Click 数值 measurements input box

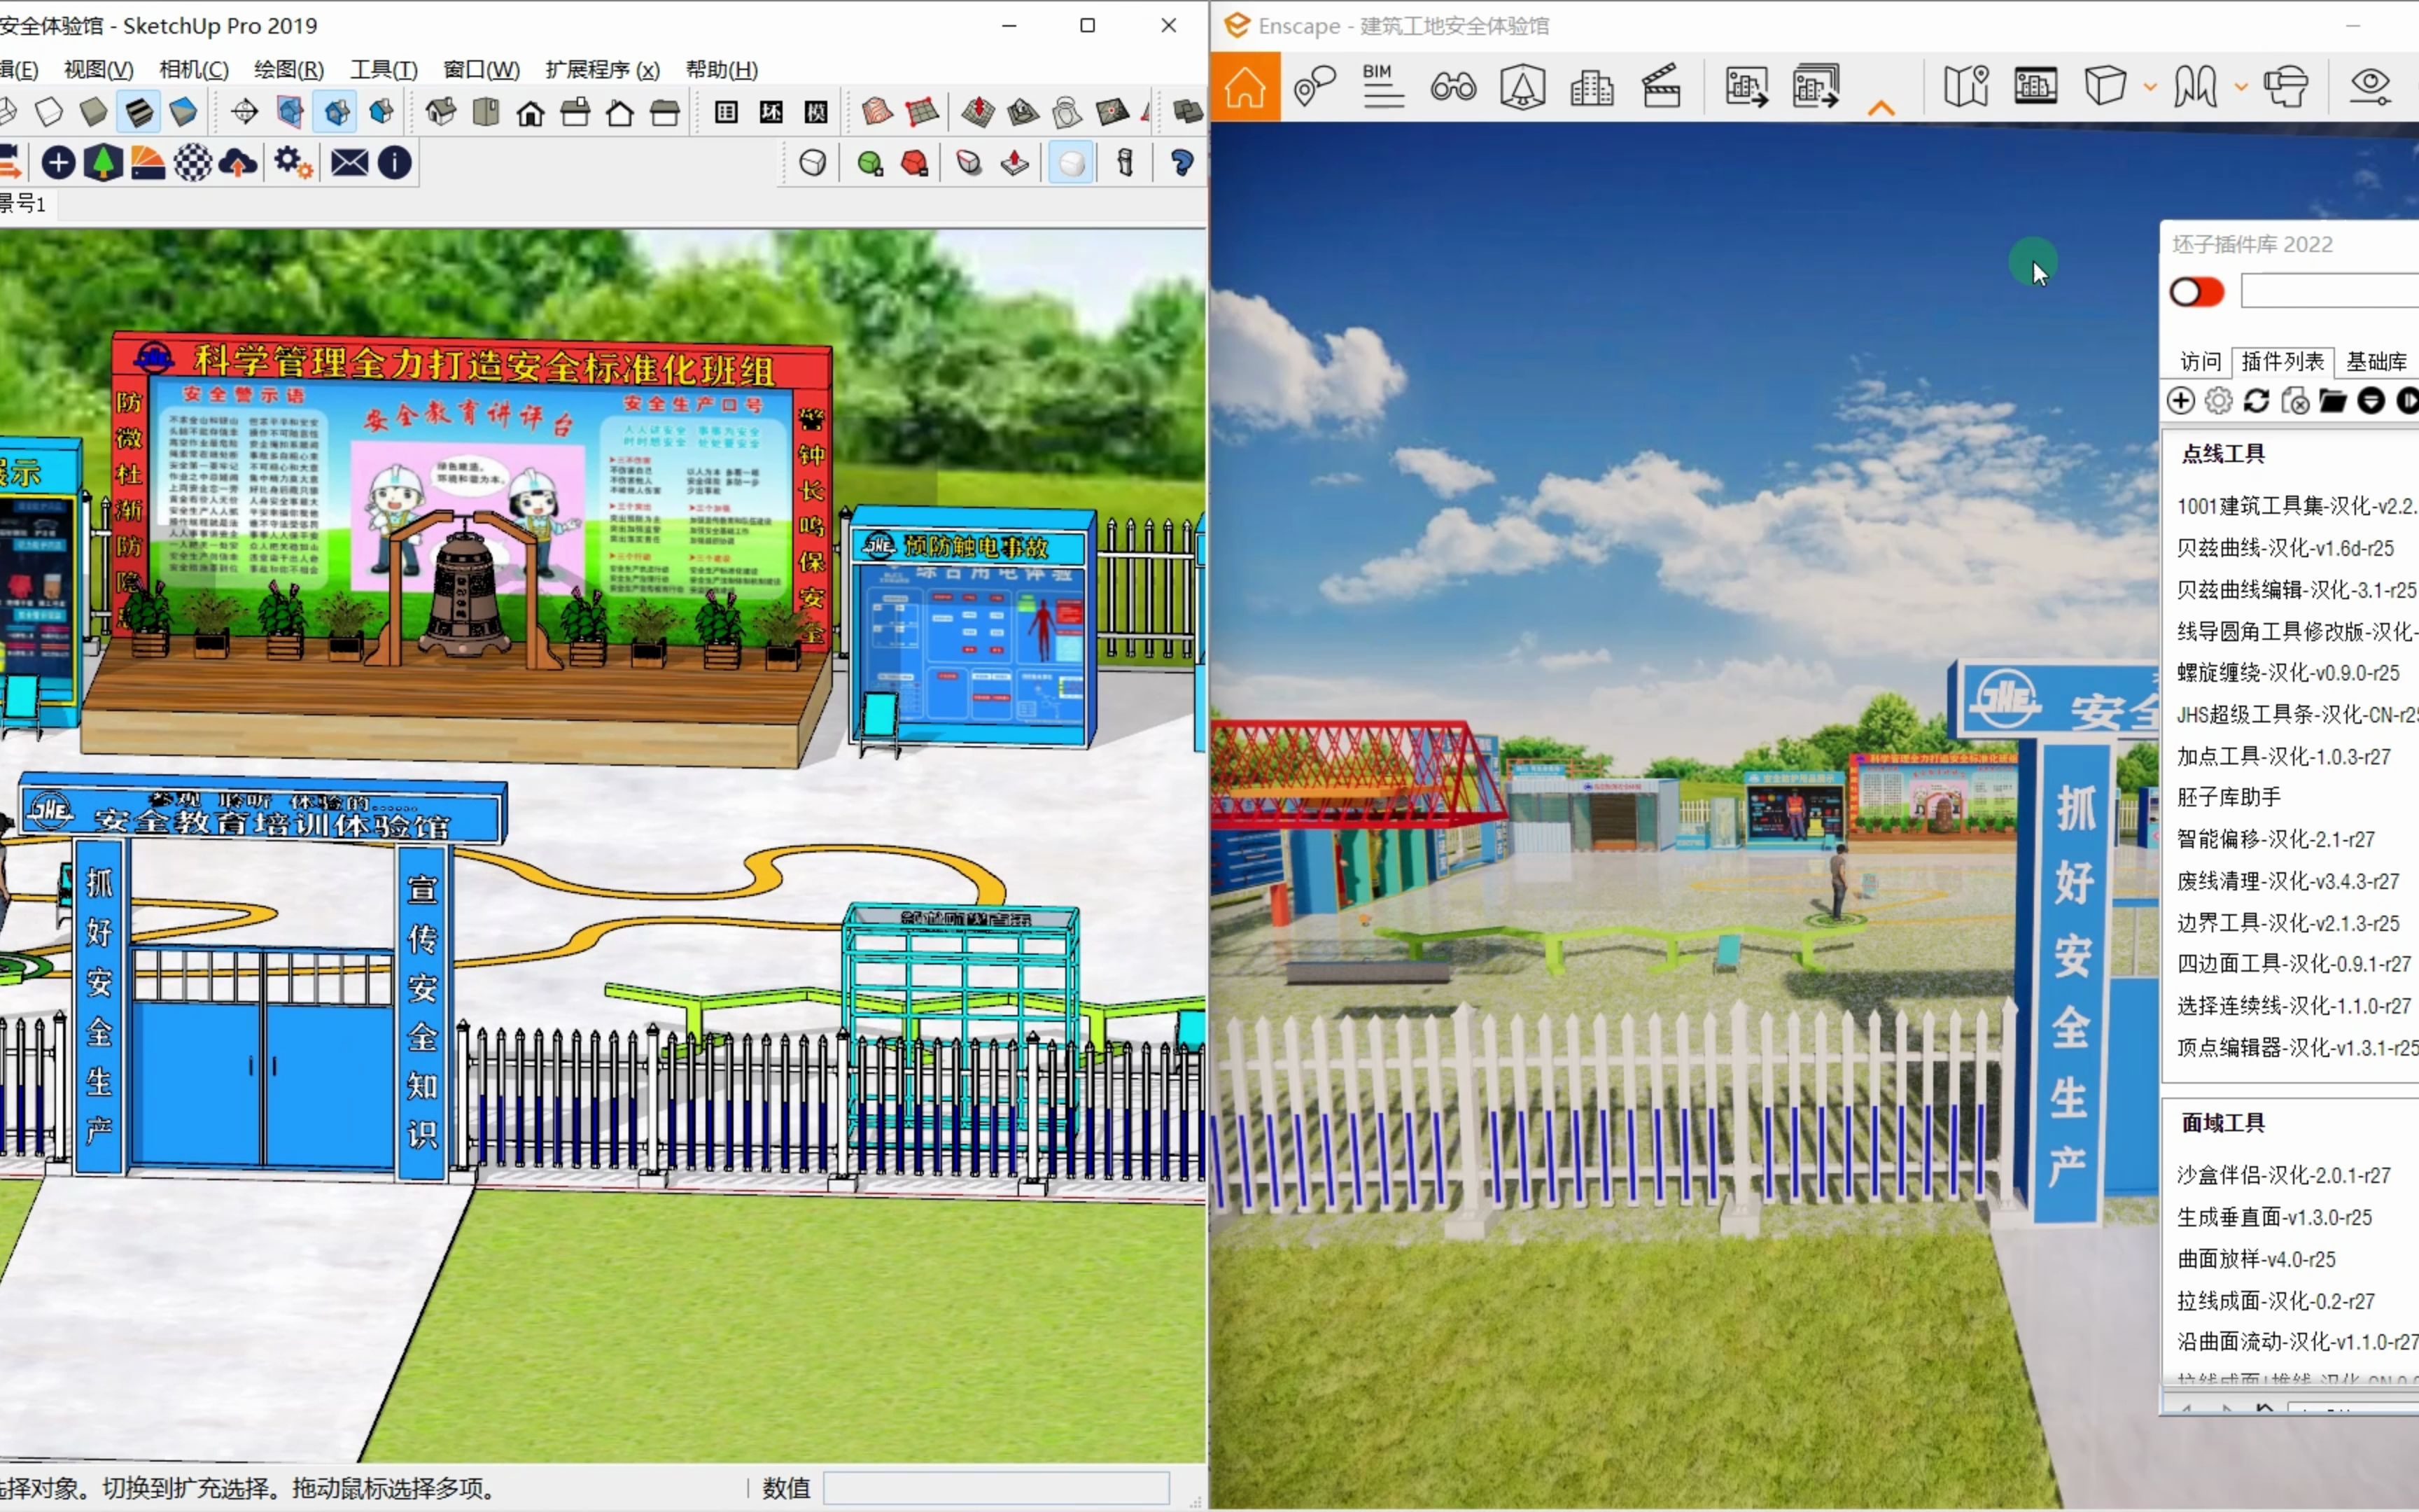coord(995,1488)
